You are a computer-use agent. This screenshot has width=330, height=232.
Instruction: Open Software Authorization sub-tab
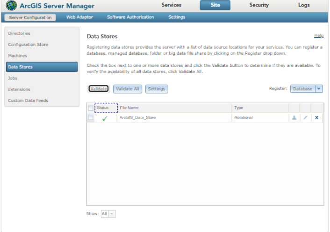[130, 17]
